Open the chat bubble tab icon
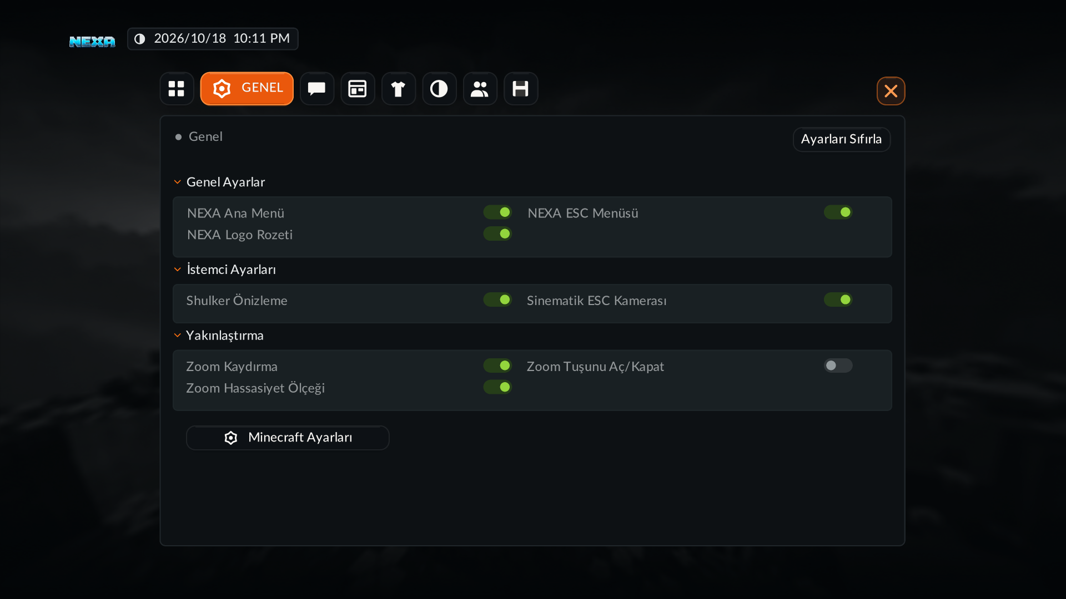The image size is (1066, 599). (x=316, y=89)
